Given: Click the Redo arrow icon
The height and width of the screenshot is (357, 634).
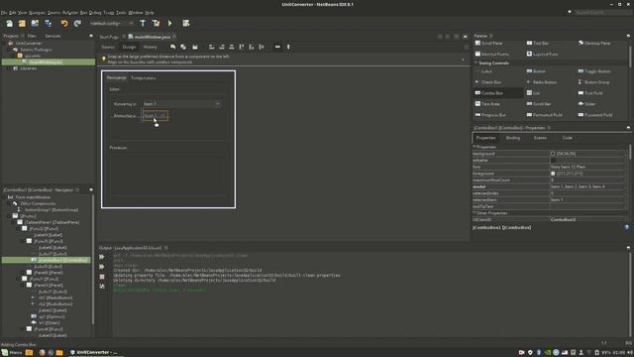Looking at the screenshot, I should pos(77,24).
